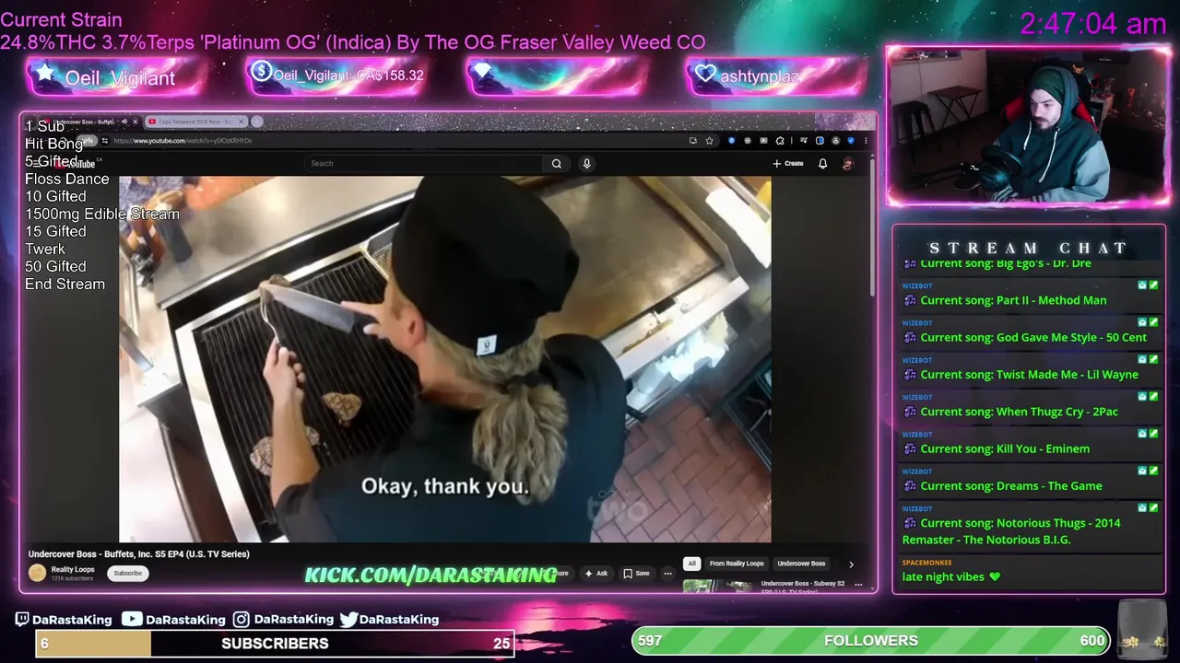
Task: Open site info icon beside URL
Action: click(x=105, y=141)
